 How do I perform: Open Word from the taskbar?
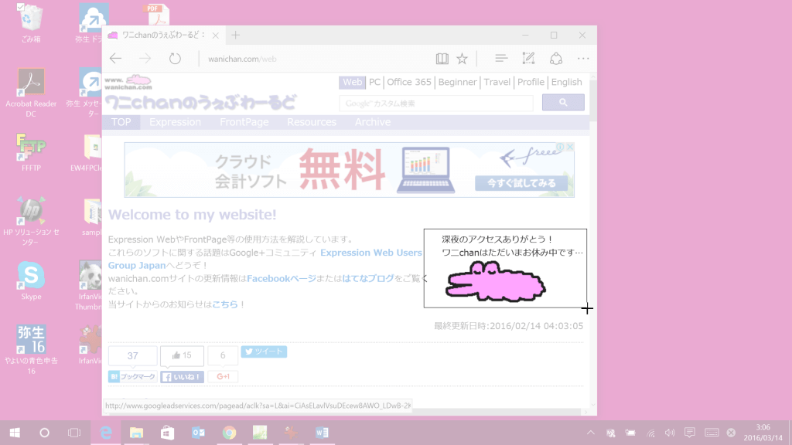coord(322,433)
